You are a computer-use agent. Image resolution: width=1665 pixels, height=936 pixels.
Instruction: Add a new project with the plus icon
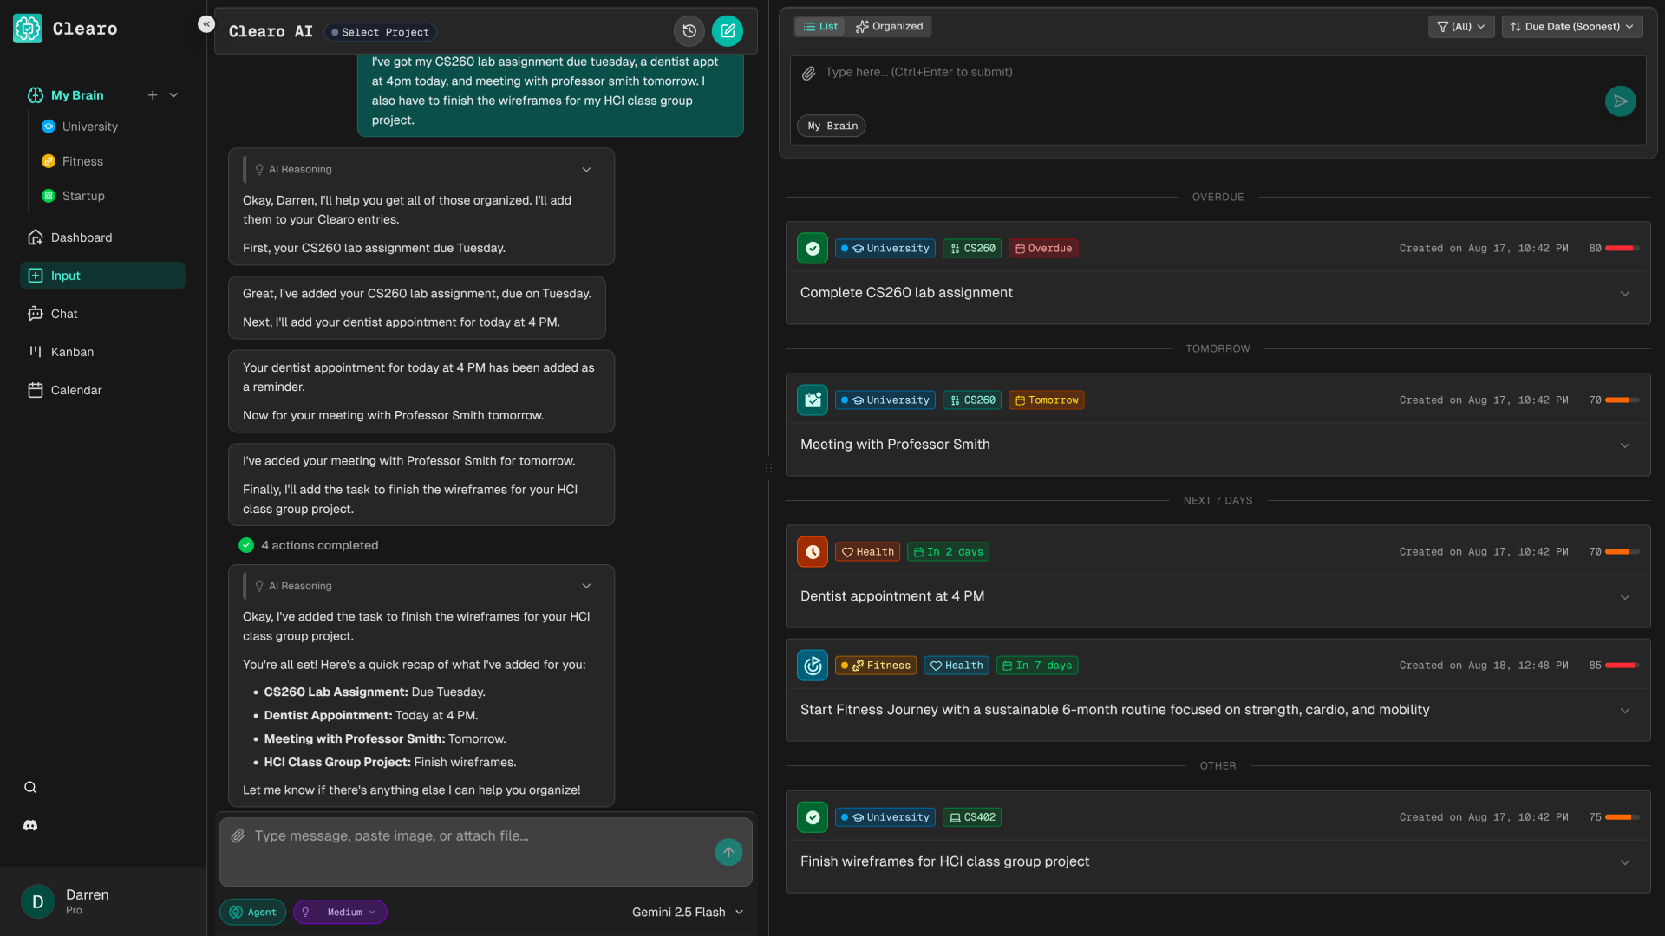coord(153,95)
